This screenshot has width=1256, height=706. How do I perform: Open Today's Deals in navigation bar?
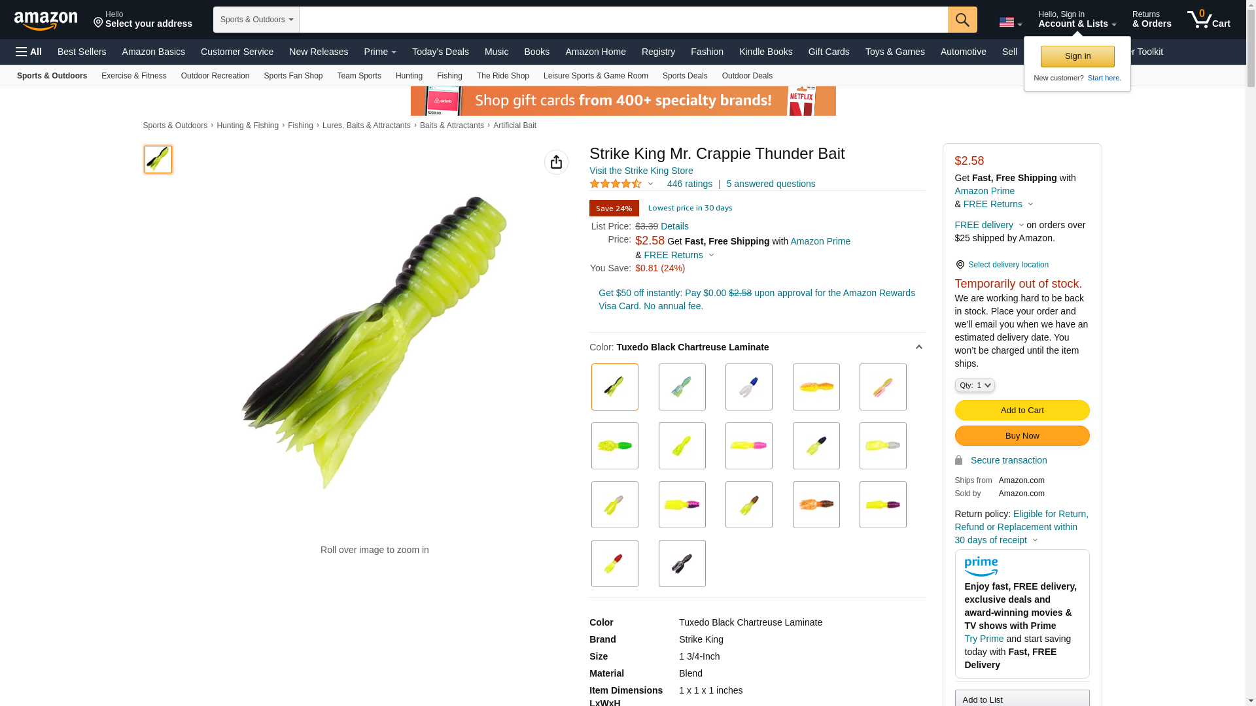(440, 52)
